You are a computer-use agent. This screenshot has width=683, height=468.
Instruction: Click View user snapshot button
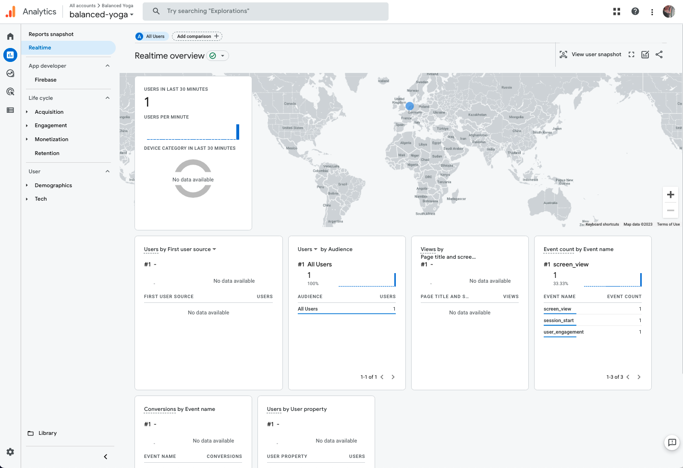pyautogui.click(x=590, y=55)
